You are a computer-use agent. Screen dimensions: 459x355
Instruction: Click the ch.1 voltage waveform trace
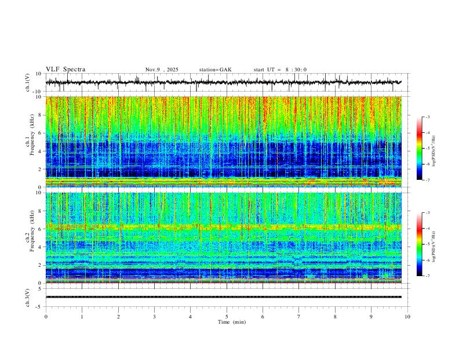224,82
